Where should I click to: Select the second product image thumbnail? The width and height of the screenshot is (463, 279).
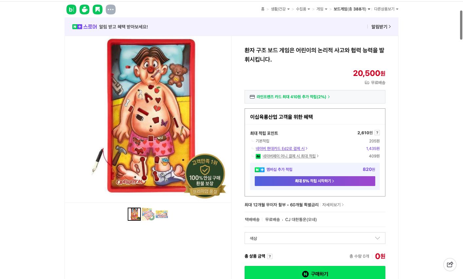point(148,214)
